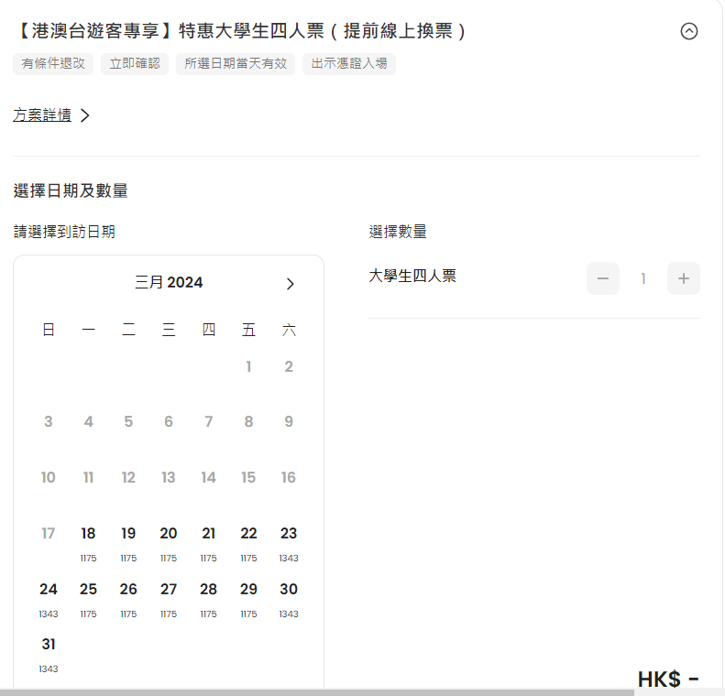Click the 日 weekday header
Viewport: 725px width, 696px height.
point(48,330)
